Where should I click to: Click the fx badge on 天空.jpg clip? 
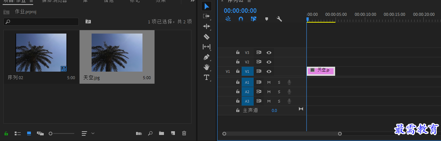[312, 70]
